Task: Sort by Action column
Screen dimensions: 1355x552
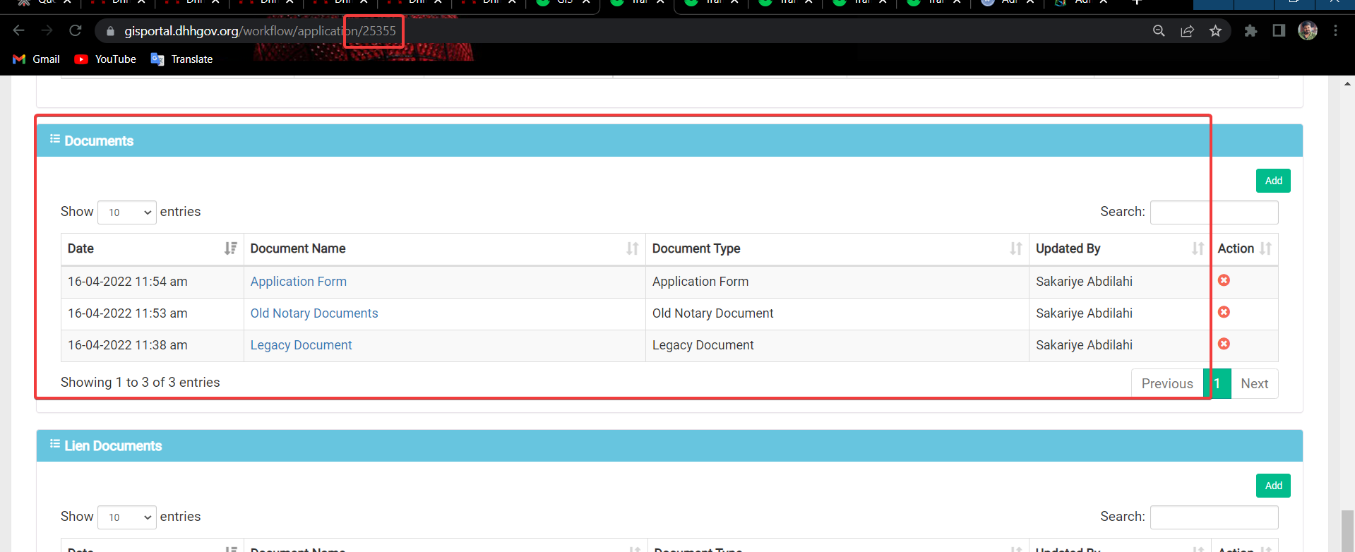Action: click(x=1244, y=248)
